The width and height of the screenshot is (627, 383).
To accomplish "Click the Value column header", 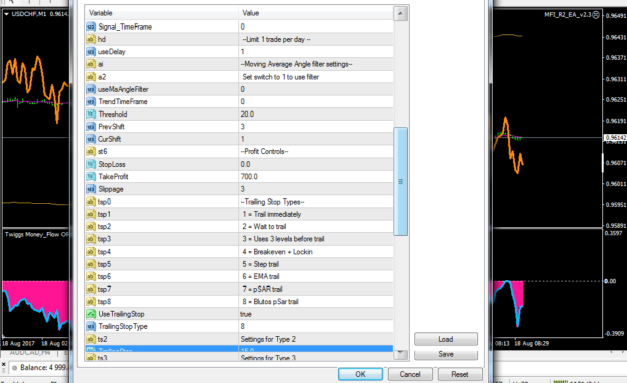I will [316, 13].
